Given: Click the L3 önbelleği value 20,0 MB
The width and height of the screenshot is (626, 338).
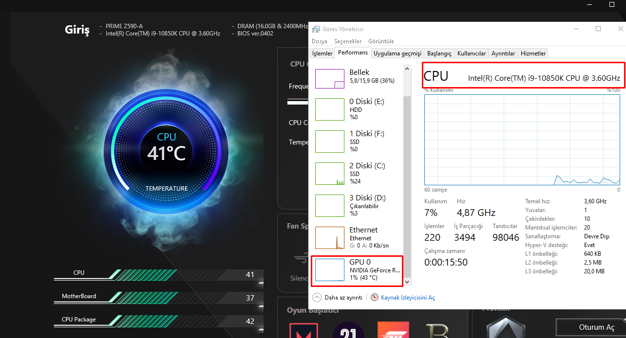Looking at the screenshot, I should point(594,271).
